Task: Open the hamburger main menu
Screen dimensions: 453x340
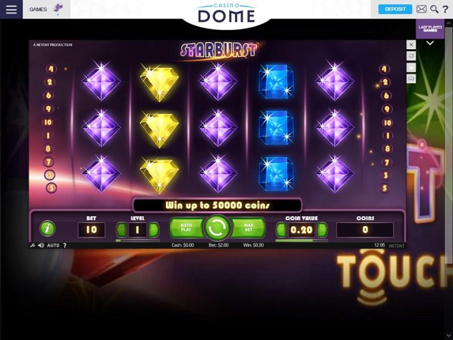Action: pos(11,9)
